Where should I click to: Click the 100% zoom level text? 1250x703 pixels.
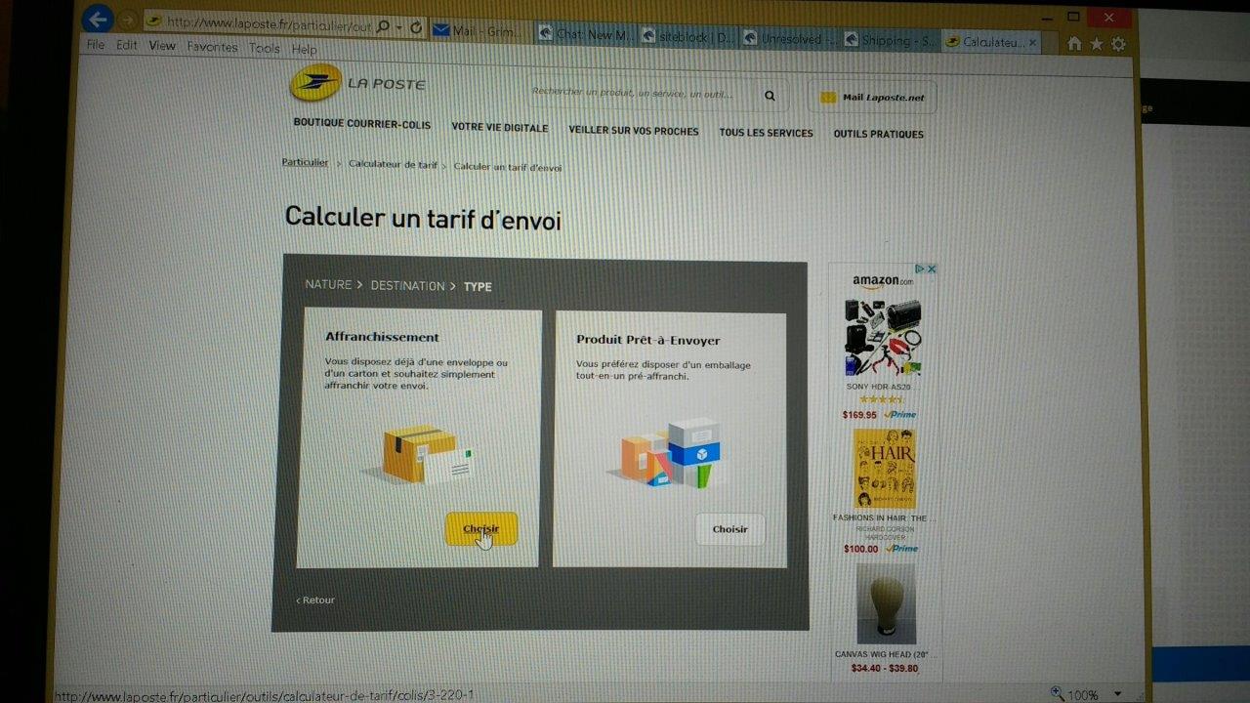click(1083, 695)
